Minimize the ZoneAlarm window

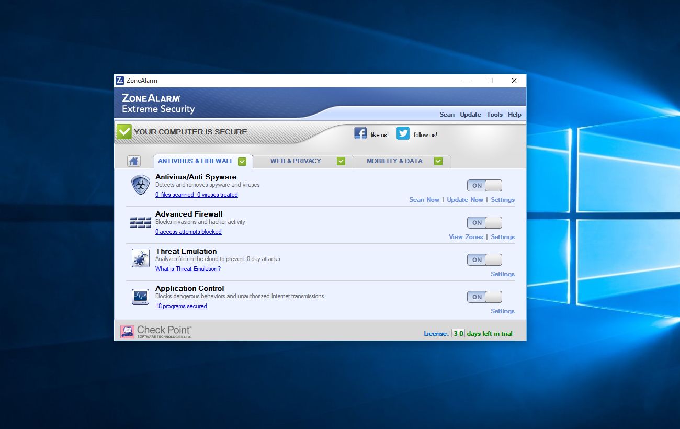click(x=466, y=81)
